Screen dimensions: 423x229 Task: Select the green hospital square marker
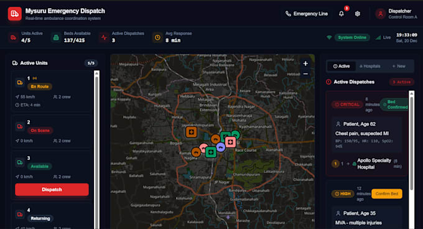(x=211, y=152)
